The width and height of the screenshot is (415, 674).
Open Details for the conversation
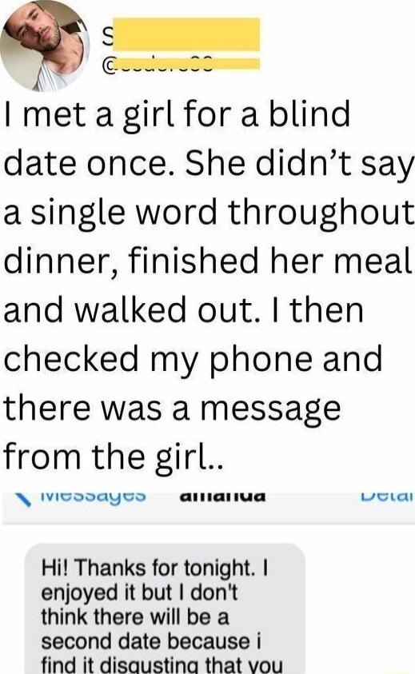[x=387, y=496]
